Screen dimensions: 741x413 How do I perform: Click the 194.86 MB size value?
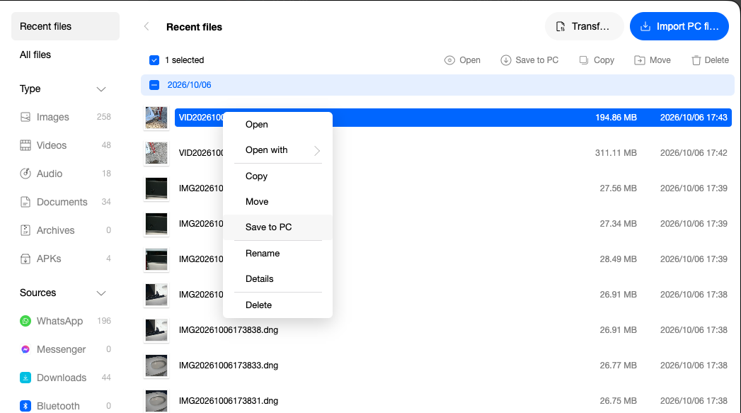(616, 118)
